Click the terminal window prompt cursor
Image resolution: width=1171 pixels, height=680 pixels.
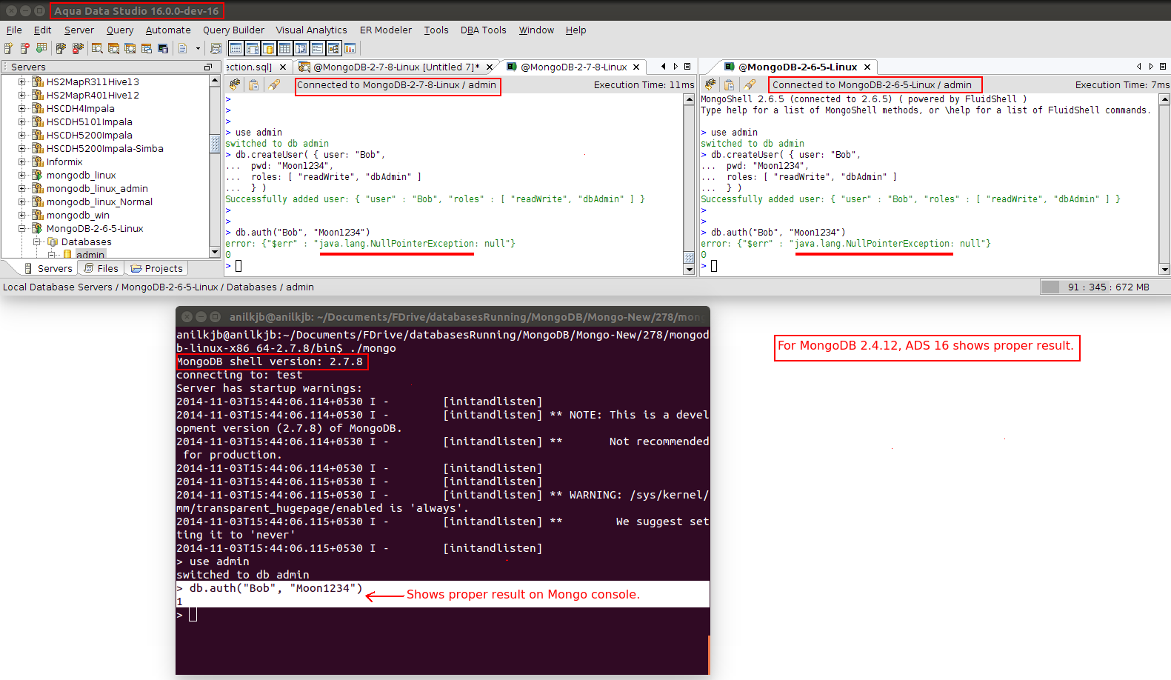pos(193,614)
